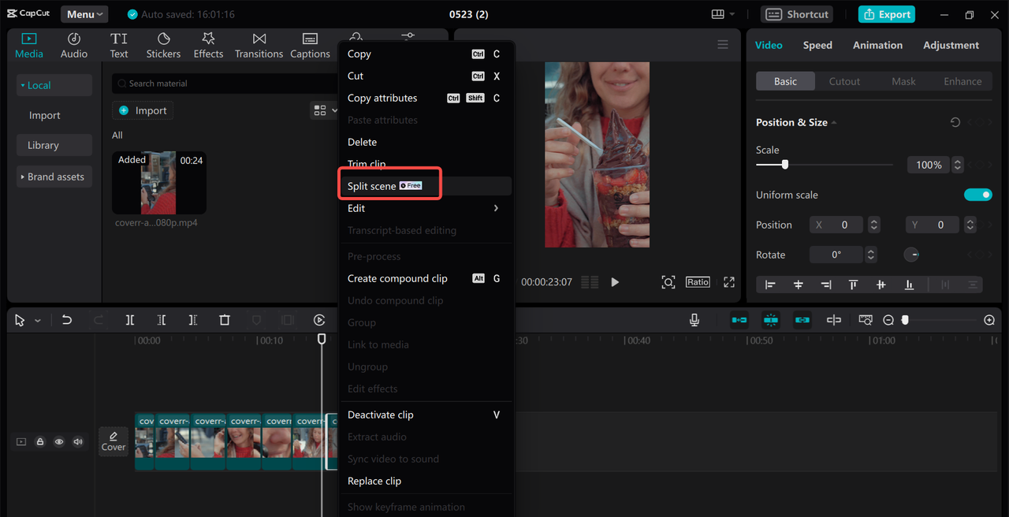Expand the Edit submenu in context menu
The height and width of the screenshot is (517, 1009).
pyautogui.click(x=426, y=208)
